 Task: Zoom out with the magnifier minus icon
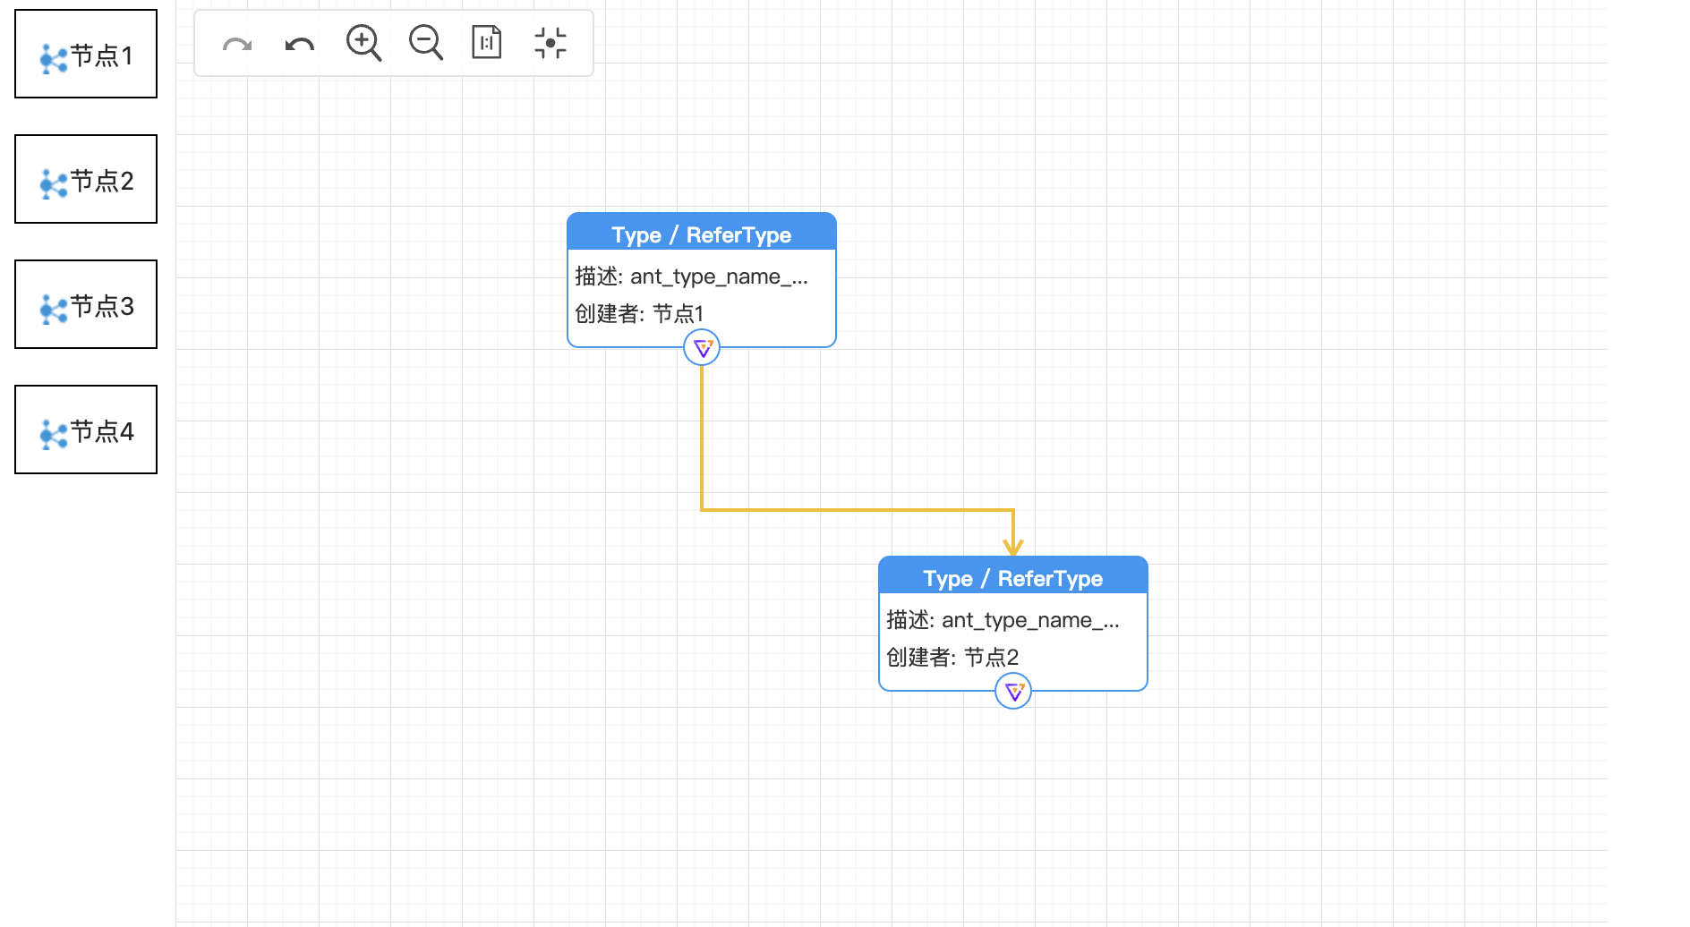coord(426,43)
